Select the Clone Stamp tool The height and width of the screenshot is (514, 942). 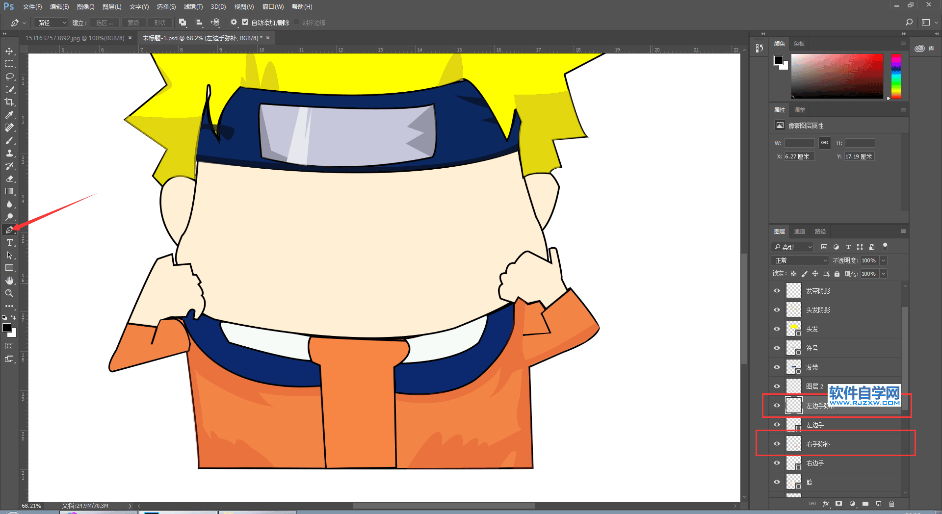pos(9,153)
